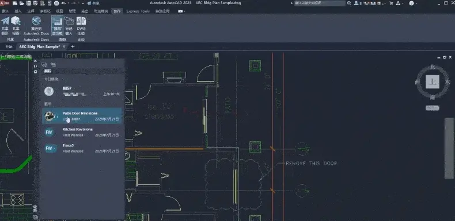Viewport: 455px width, 221px height.
Task: Open the Express Tools ribbon tab
Action: 138,11
